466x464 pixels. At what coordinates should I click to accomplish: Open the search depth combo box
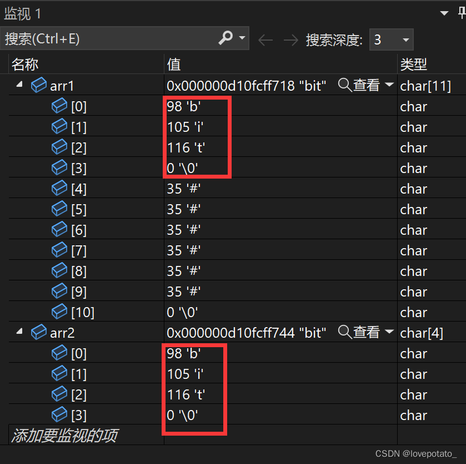pos(392,40)
